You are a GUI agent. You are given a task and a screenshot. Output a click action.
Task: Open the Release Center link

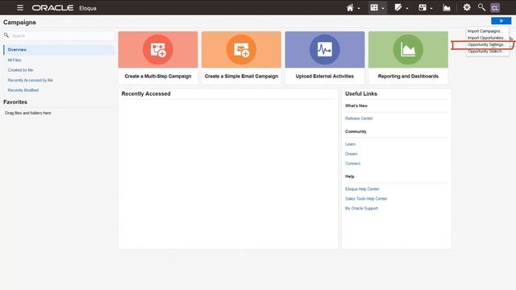pyautogui.click(x=359, y=118)
